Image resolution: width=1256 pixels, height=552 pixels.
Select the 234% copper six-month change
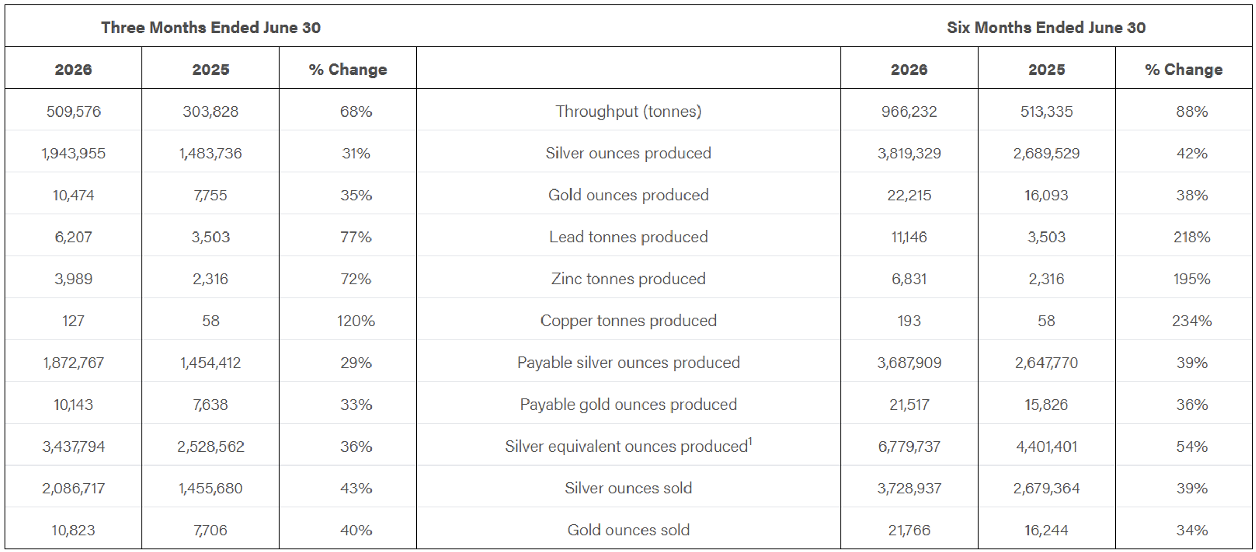coord(1192,321)
